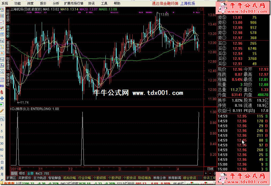Open the 扩展区 bottom tab

click(11, 178)
